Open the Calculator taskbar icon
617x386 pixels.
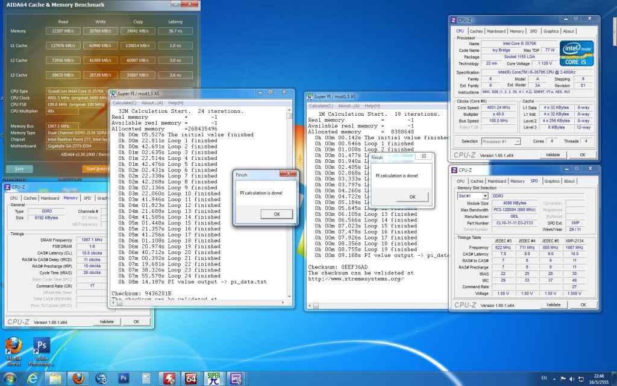146,379
